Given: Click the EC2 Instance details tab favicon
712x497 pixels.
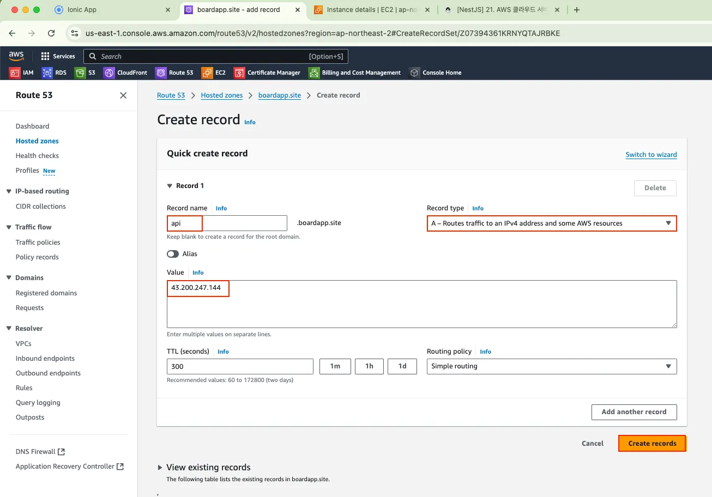Looking at the screenshot, I should coord(318,10).
